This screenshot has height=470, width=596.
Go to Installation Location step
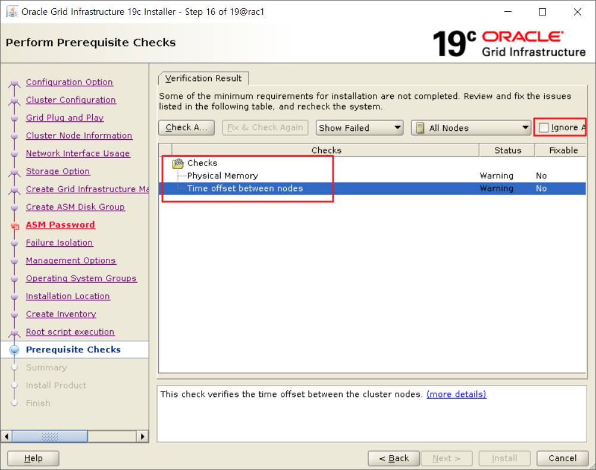pyautogui.click(x=68, y=297)
